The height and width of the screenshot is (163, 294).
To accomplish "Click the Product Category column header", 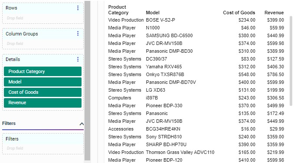I will click(118, 10).
